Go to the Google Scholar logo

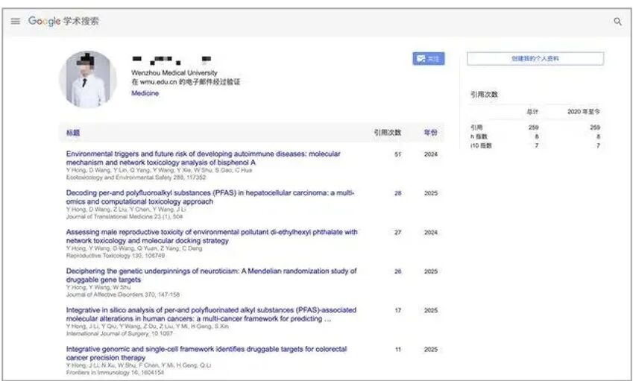click(x=63, y=21)
